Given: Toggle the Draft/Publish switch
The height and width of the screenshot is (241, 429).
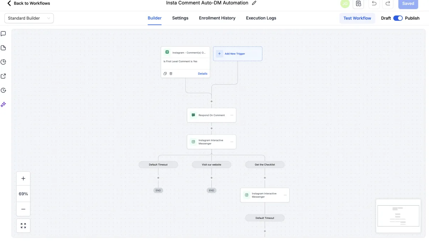Looking at the screenshot, I should [x=398, y=18].
